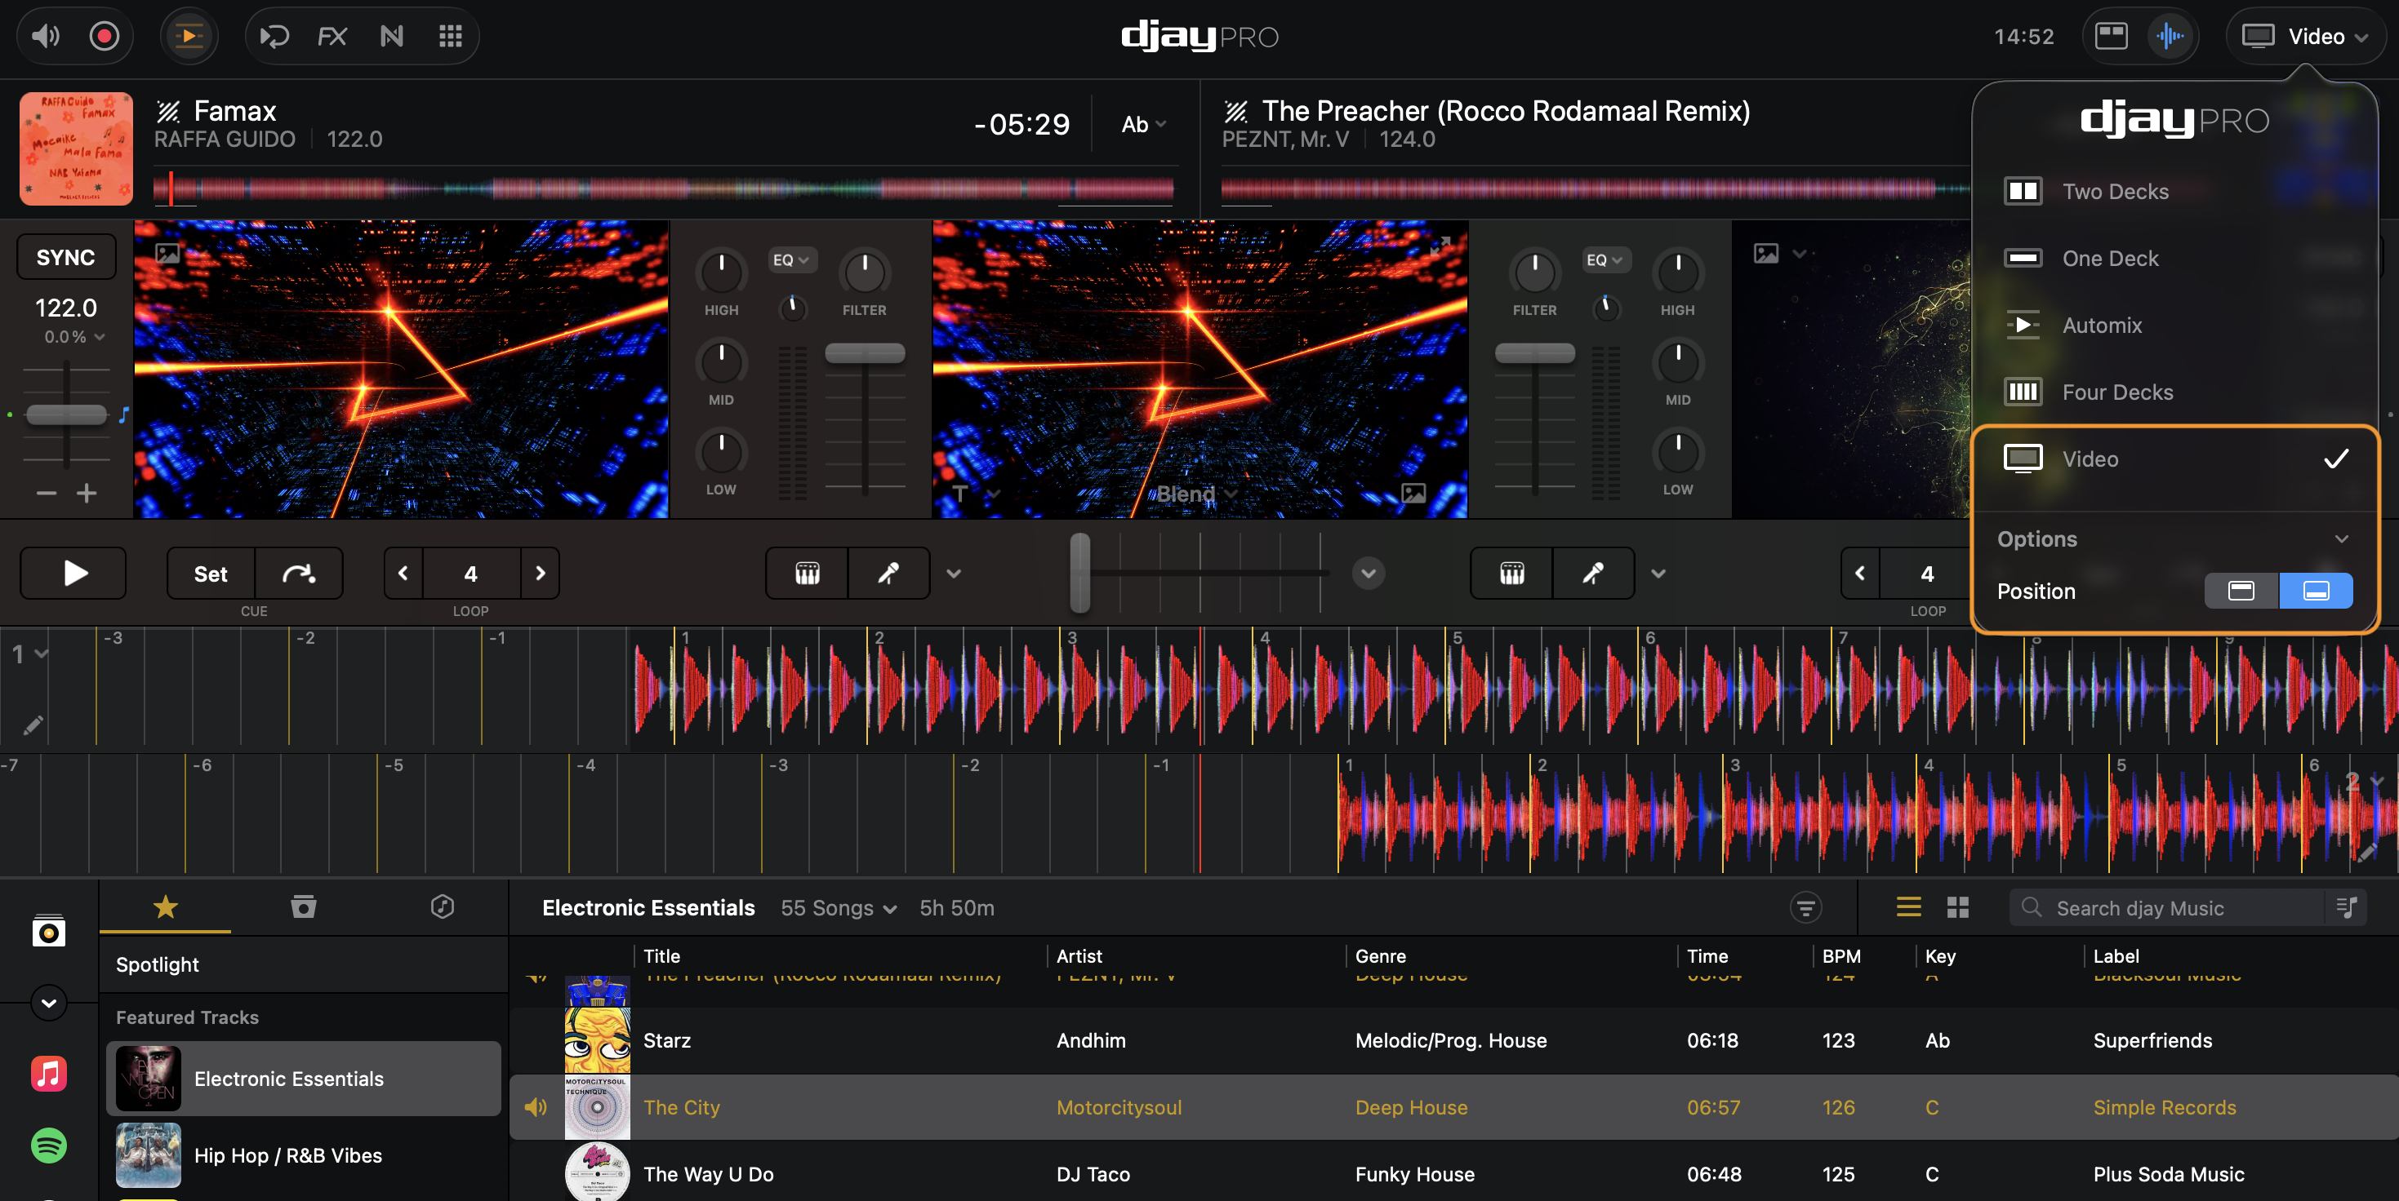Image resolution: width=2399 pixels, height=1201 pixels.
Task: Open the Blend transition dropdown
Action: pos(1197,494)
